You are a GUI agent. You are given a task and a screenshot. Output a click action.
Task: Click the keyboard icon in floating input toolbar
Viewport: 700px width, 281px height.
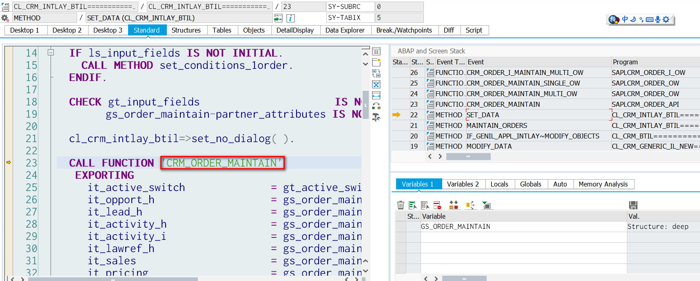(649, 19)
